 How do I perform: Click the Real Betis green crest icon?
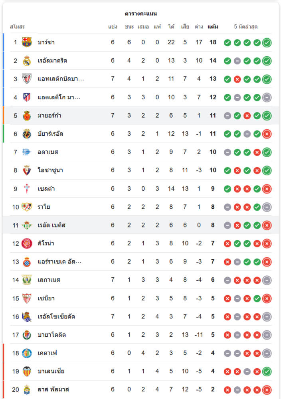pyautogui.click(x=27, y=225)
